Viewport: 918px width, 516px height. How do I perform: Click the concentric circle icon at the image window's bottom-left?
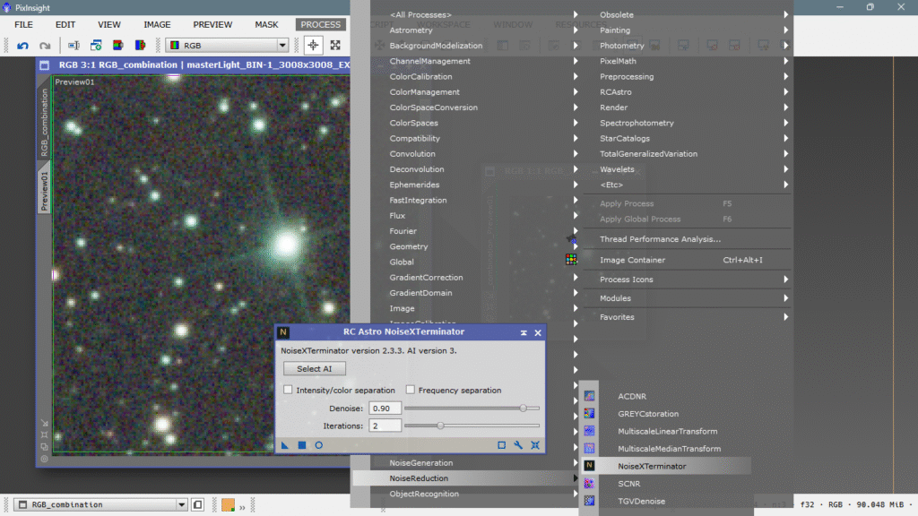coord(45,459)
